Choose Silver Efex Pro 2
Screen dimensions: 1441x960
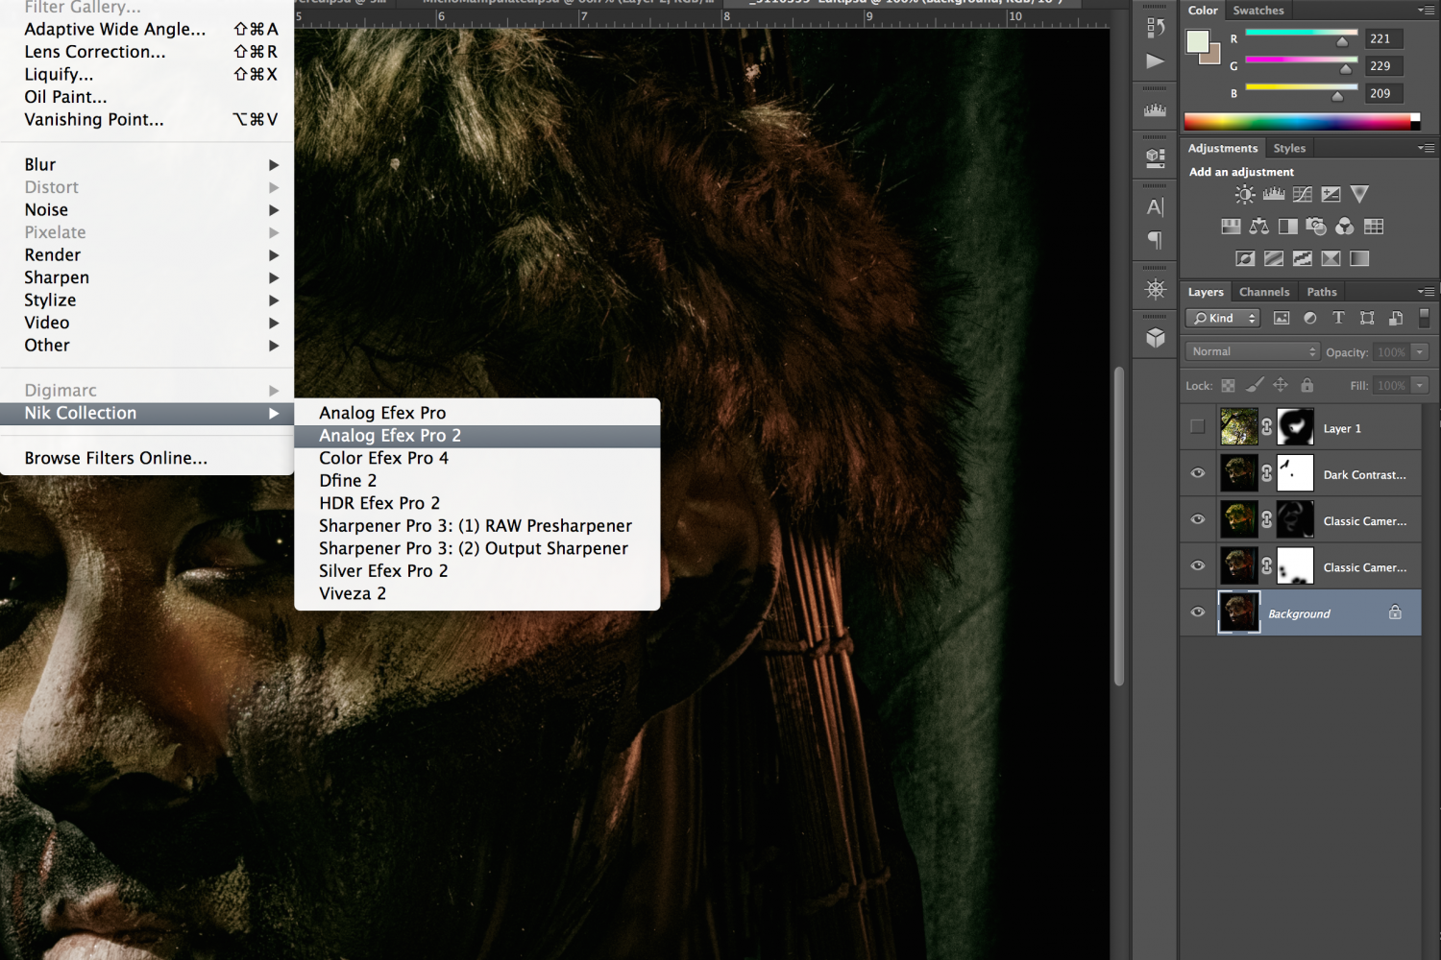coord(477,571)
